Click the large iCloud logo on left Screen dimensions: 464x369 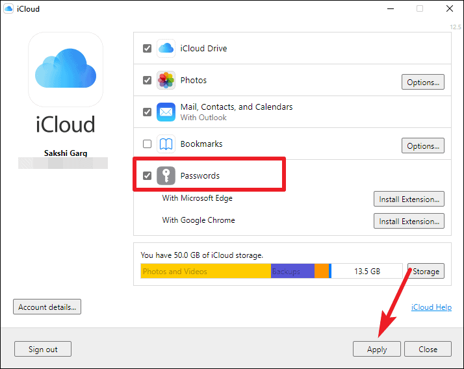66,70
